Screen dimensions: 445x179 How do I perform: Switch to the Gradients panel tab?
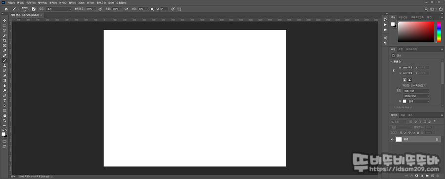click(x=417, y=17)
